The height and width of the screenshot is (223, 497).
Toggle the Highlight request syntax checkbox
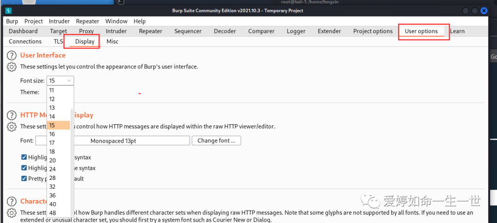click(x=24, y=157)
